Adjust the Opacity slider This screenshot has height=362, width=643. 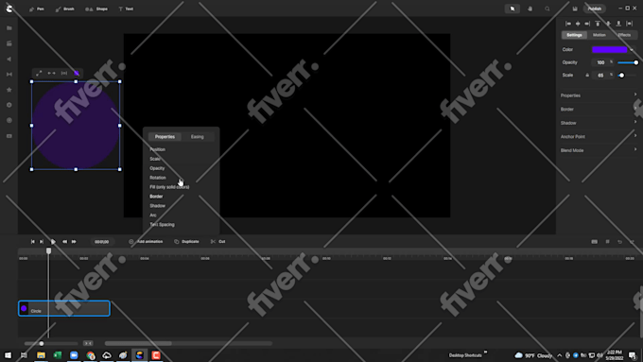[x=627, y=62]
